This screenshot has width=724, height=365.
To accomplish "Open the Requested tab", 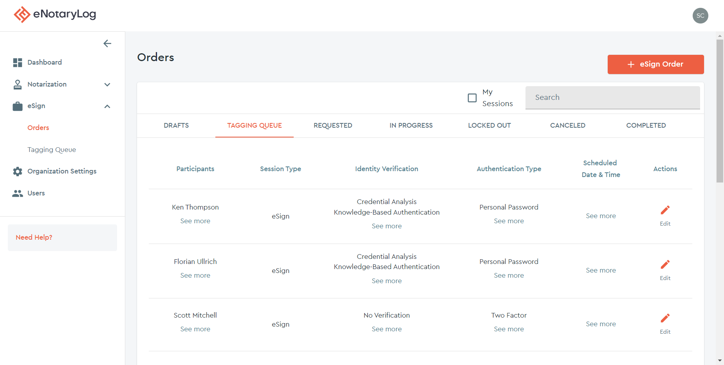I will coord(333,126).
